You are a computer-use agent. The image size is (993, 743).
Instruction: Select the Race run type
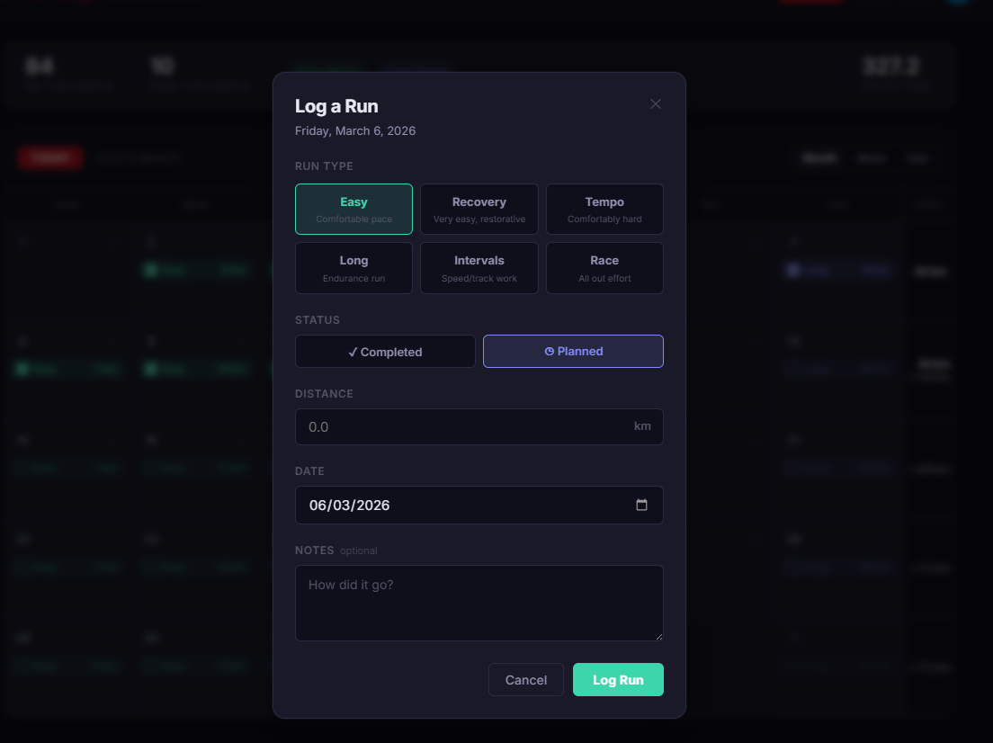click(604, 268)
